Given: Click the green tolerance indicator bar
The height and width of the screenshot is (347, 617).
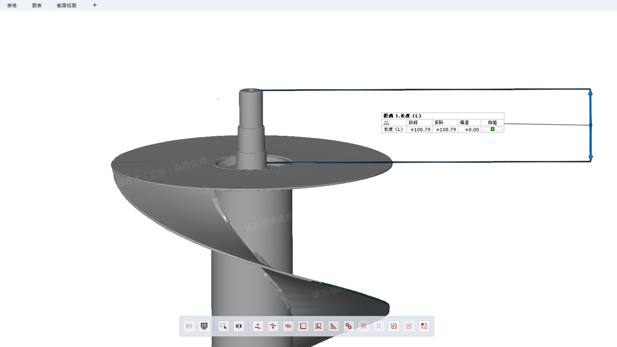Looking at the screenshot, I should (x=492, y=129).
